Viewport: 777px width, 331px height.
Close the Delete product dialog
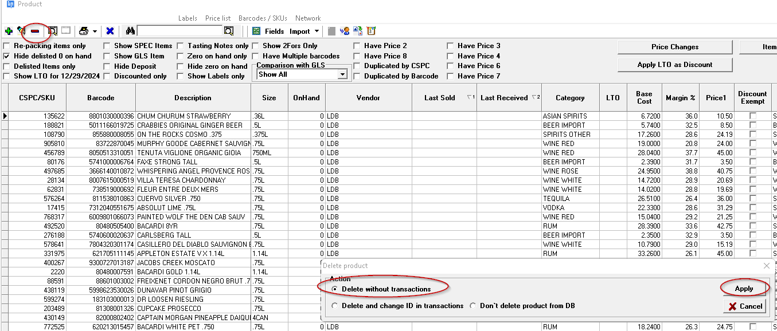tap(767, 266)
